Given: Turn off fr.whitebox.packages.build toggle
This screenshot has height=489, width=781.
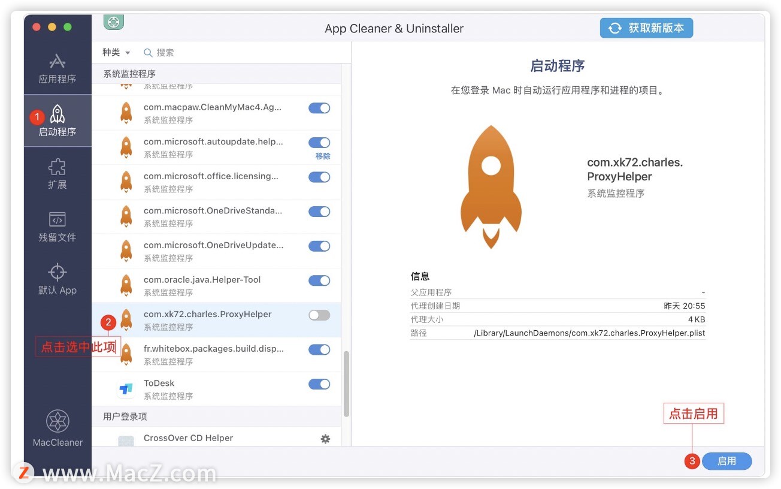Looking at the screenshot, I should click(319, 350).
